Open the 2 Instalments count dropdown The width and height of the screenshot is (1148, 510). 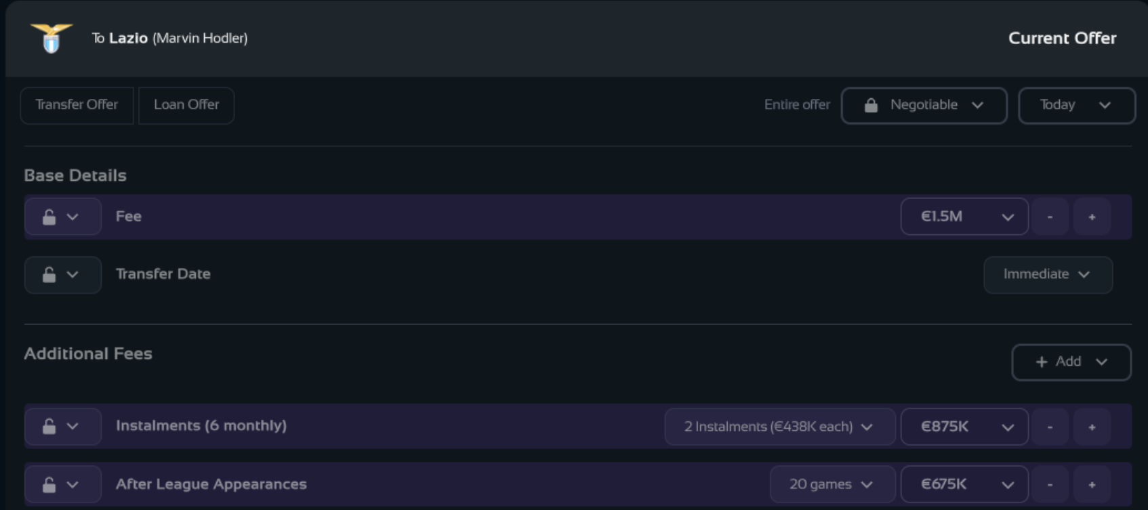[779, 427]
